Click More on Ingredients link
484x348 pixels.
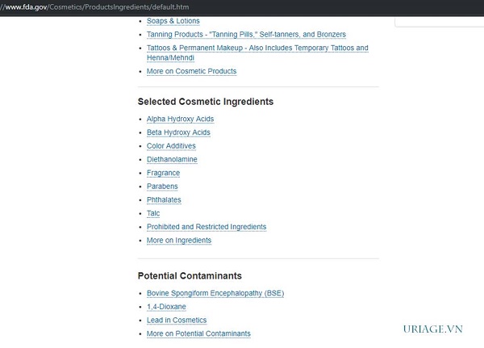(x=179, y=241)
